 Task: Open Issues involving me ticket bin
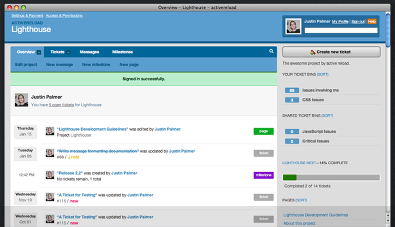[x=320, y=90]
